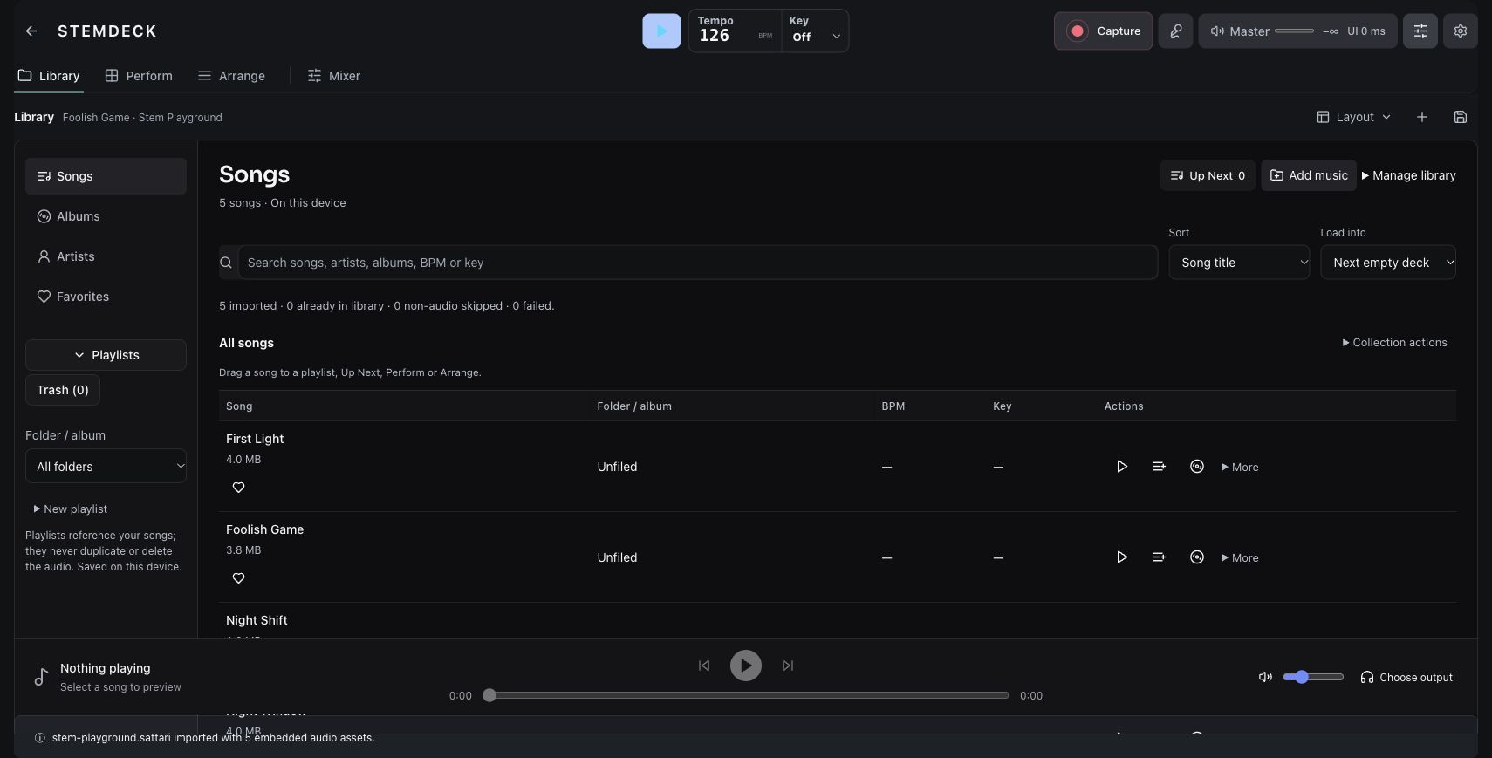1492x758 pixels.
Task: Switch to the Arrange tab
Action: point(231,76)
